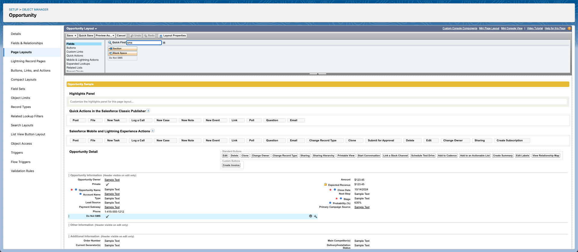578x252 pixels.
Task: Follow the OBJECT MANAGER breadcrumb link
Action: pyautogui.click(x=35, y=10)
